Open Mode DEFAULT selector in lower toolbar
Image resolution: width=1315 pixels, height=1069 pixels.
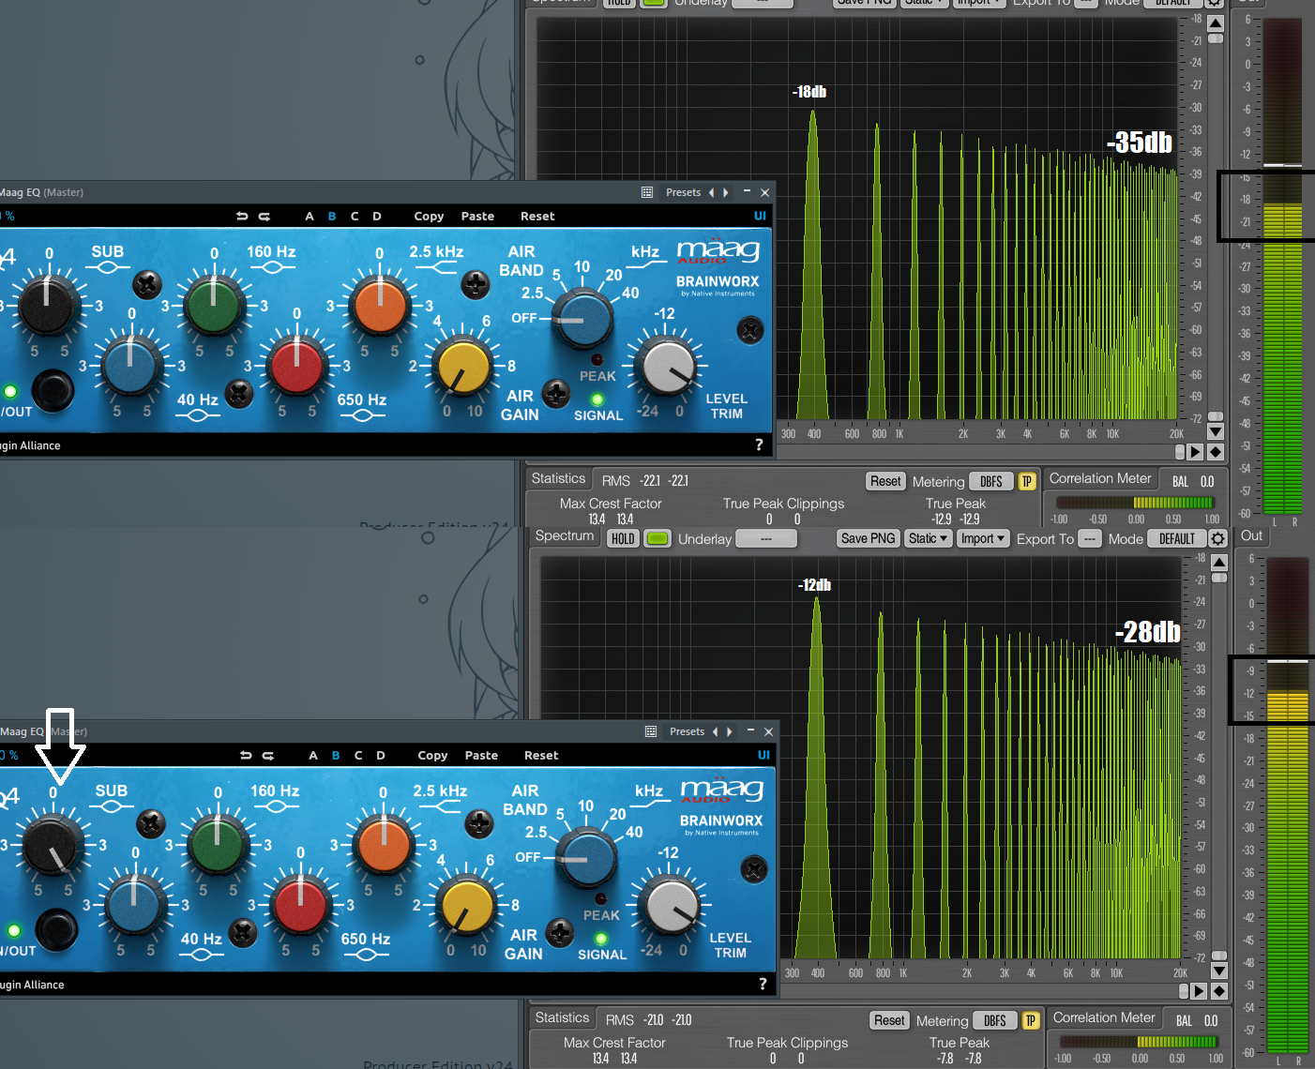coord(1177,538)
